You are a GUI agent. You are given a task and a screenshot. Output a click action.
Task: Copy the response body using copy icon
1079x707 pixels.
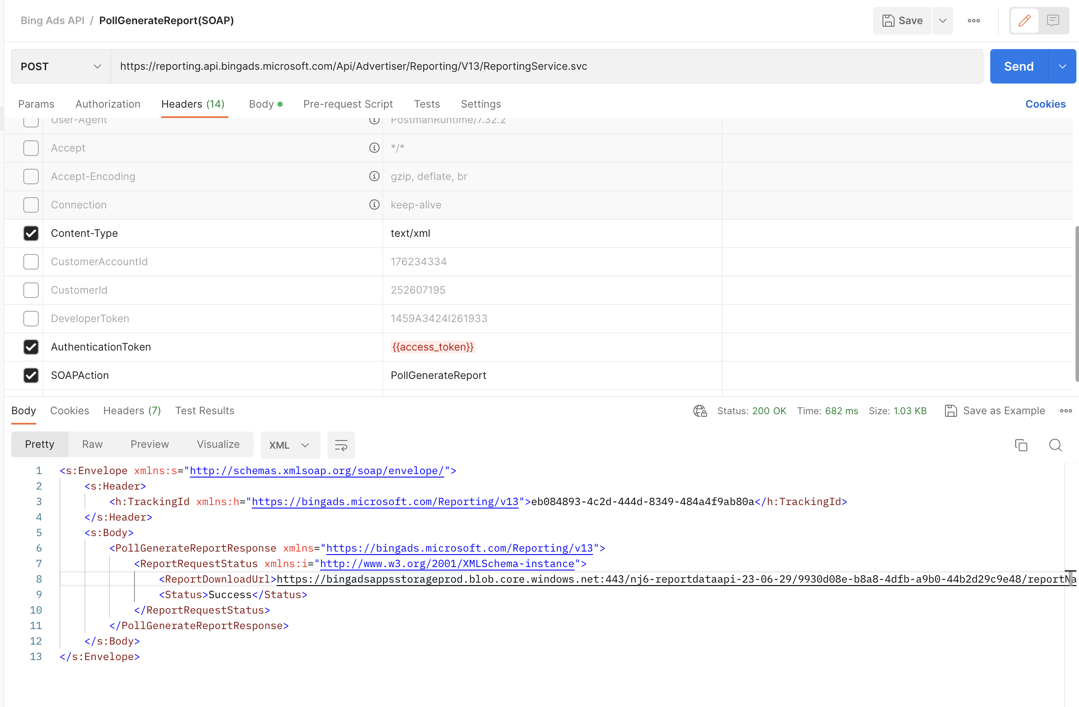coord(1021,445)
